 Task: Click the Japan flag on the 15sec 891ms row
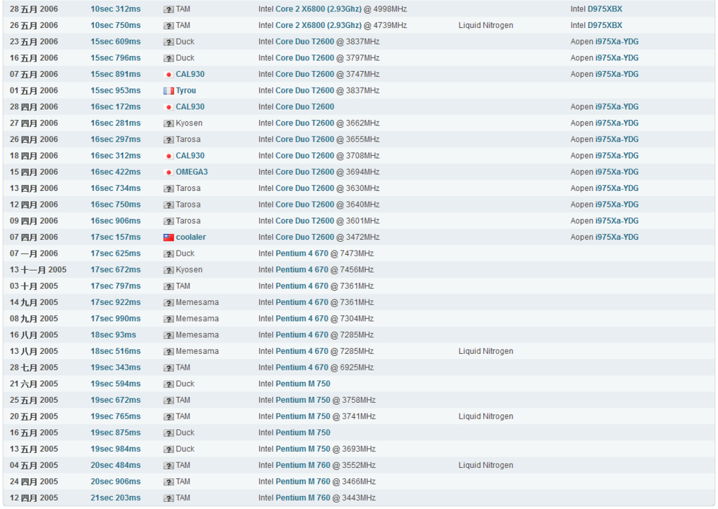(x=169, y=74)
